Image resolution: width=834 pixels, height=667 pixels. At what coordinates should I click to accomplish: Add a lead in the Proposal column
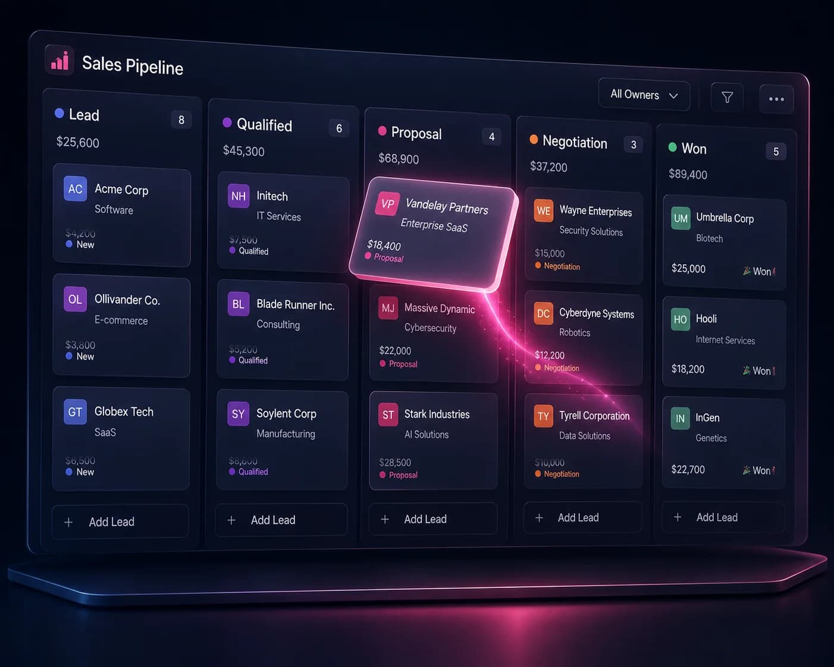coord(433,518)
